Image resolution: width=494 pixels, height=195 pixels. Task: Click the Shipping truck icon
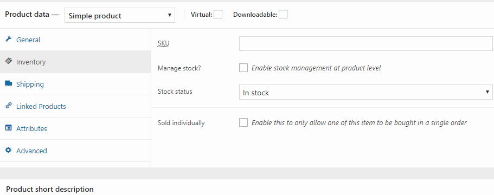(x=9, y=83)
